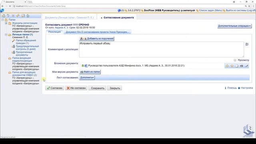The image size is (256, 144).
Task: Click the browser bookmark star icon
Action: pyautogui.click(x=249, y=6)
